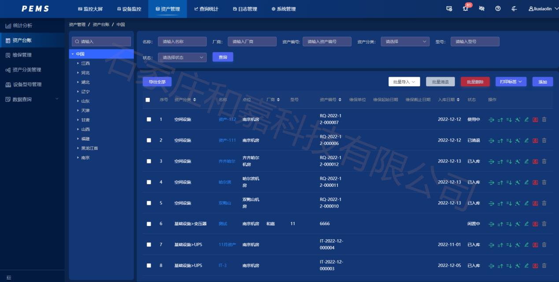Open the 资产分类 dropdown filter
This screenshot has height=282, width=559.
405,41
